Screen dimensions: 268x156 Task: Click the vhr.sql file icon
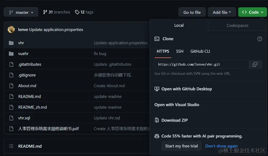click(x=11, y=118)
